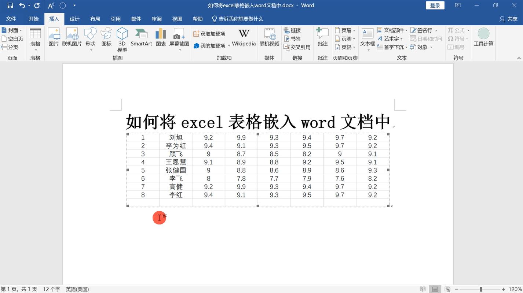523x293 pixels.
Task: Insert a bookmark (书签)
Action: click(x=292, y=38)
